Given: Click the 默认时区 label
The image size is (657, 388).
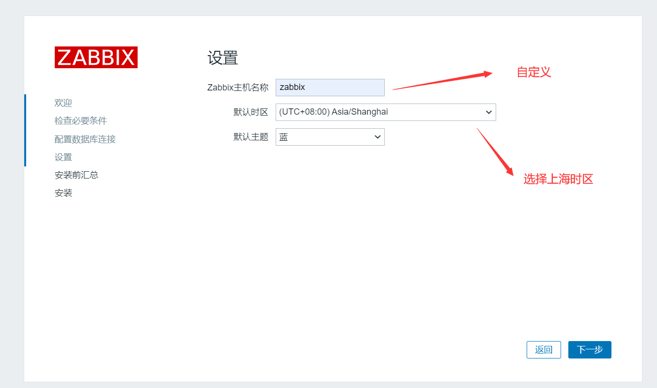Looking at the screenshot, I should click(x=251, y=112).
